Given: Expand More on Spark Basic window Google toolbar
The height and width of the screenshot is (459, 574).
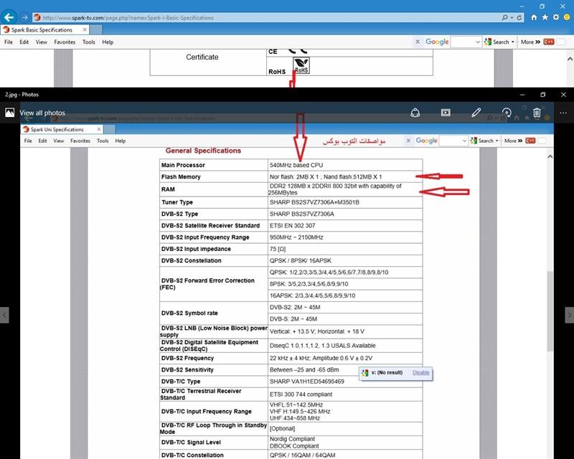Looking at the screenshot, I should [530, 42].
